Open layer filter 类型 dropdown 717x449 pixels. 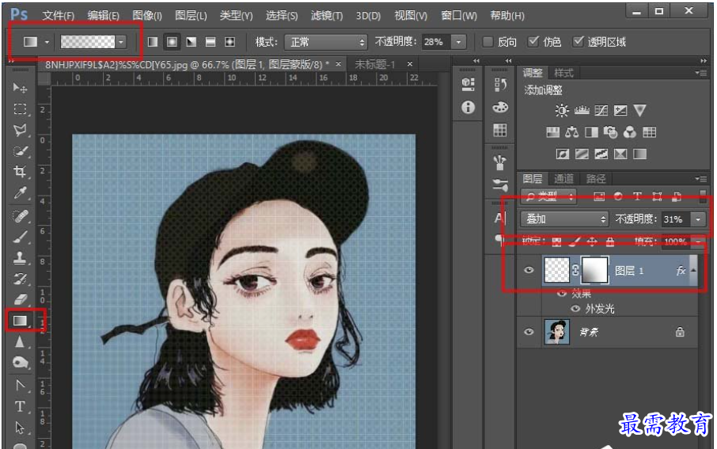pos(548,197)
